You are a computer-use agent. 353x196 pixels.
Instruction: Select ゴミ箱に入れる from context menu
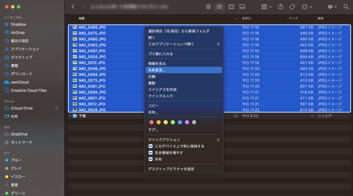pyautogui.click(x=161, y=54)
